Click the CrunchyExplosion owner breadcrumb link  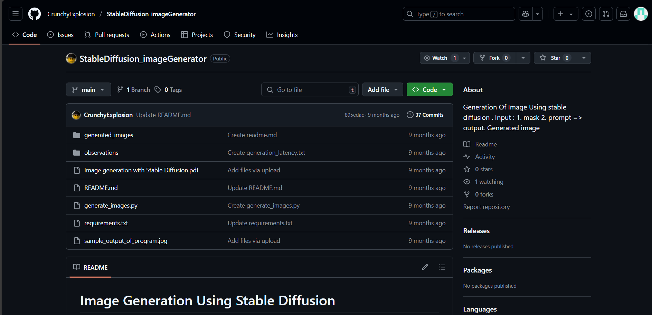tap(71, 14)
